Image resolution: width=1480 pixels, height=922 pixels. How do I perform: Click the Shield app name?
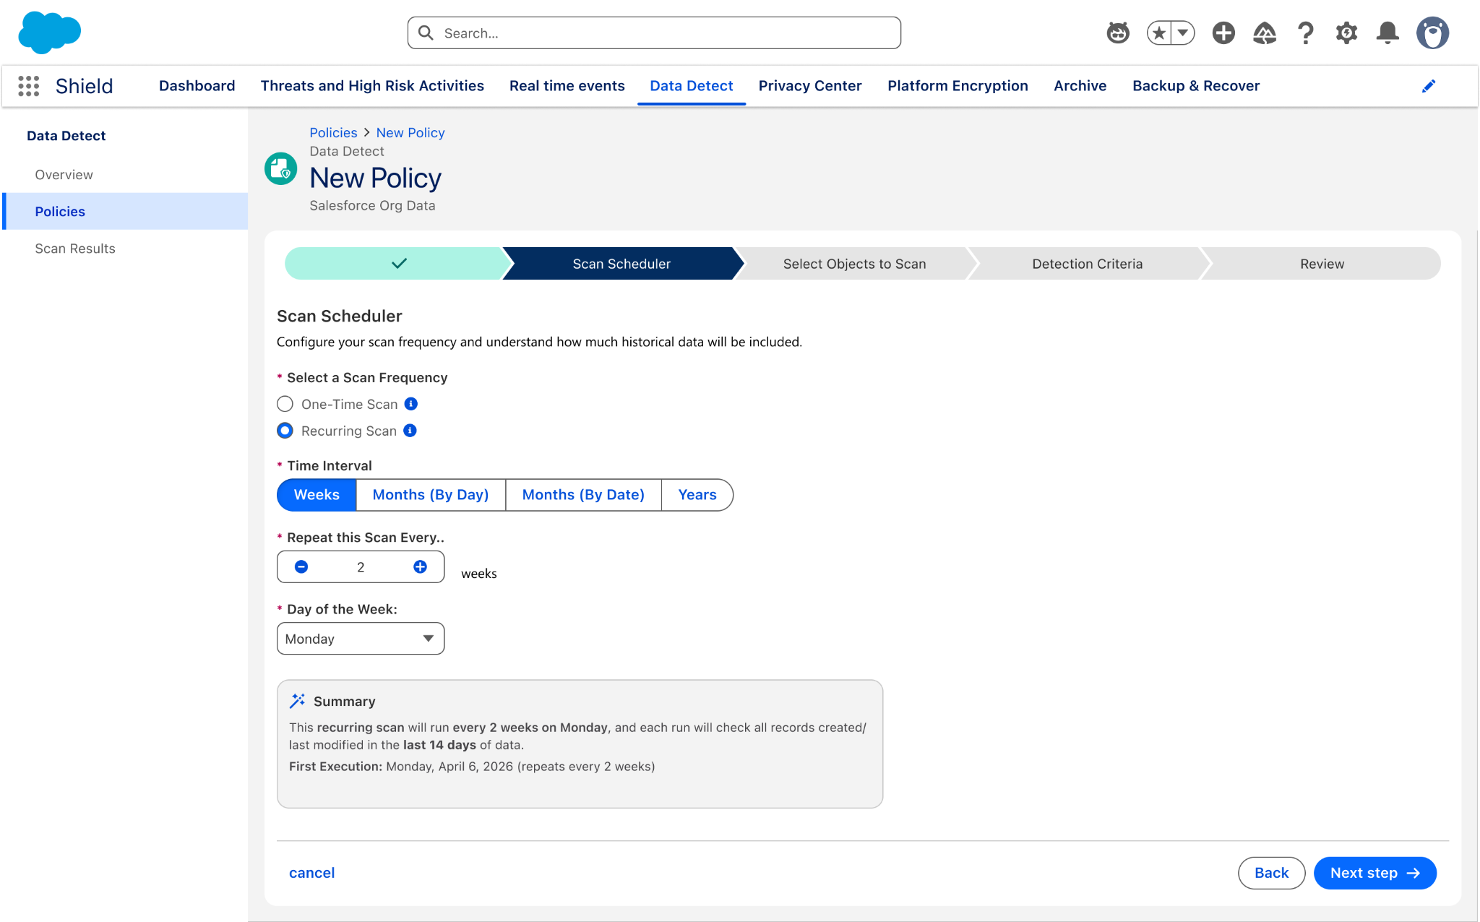pyautogui.click(x=85, y=86)
